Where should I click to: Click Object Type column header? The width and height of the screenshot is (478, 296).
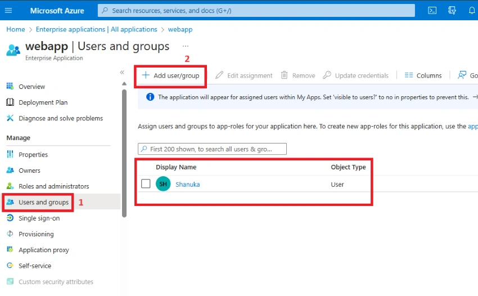coord(348,167)
